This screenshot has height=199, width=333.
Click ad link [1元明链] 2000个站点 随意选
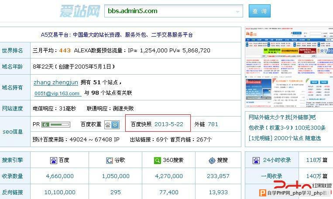pos(285,138)
